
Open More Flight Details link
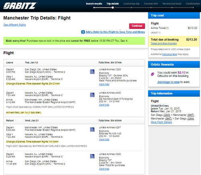coord(161,122)
